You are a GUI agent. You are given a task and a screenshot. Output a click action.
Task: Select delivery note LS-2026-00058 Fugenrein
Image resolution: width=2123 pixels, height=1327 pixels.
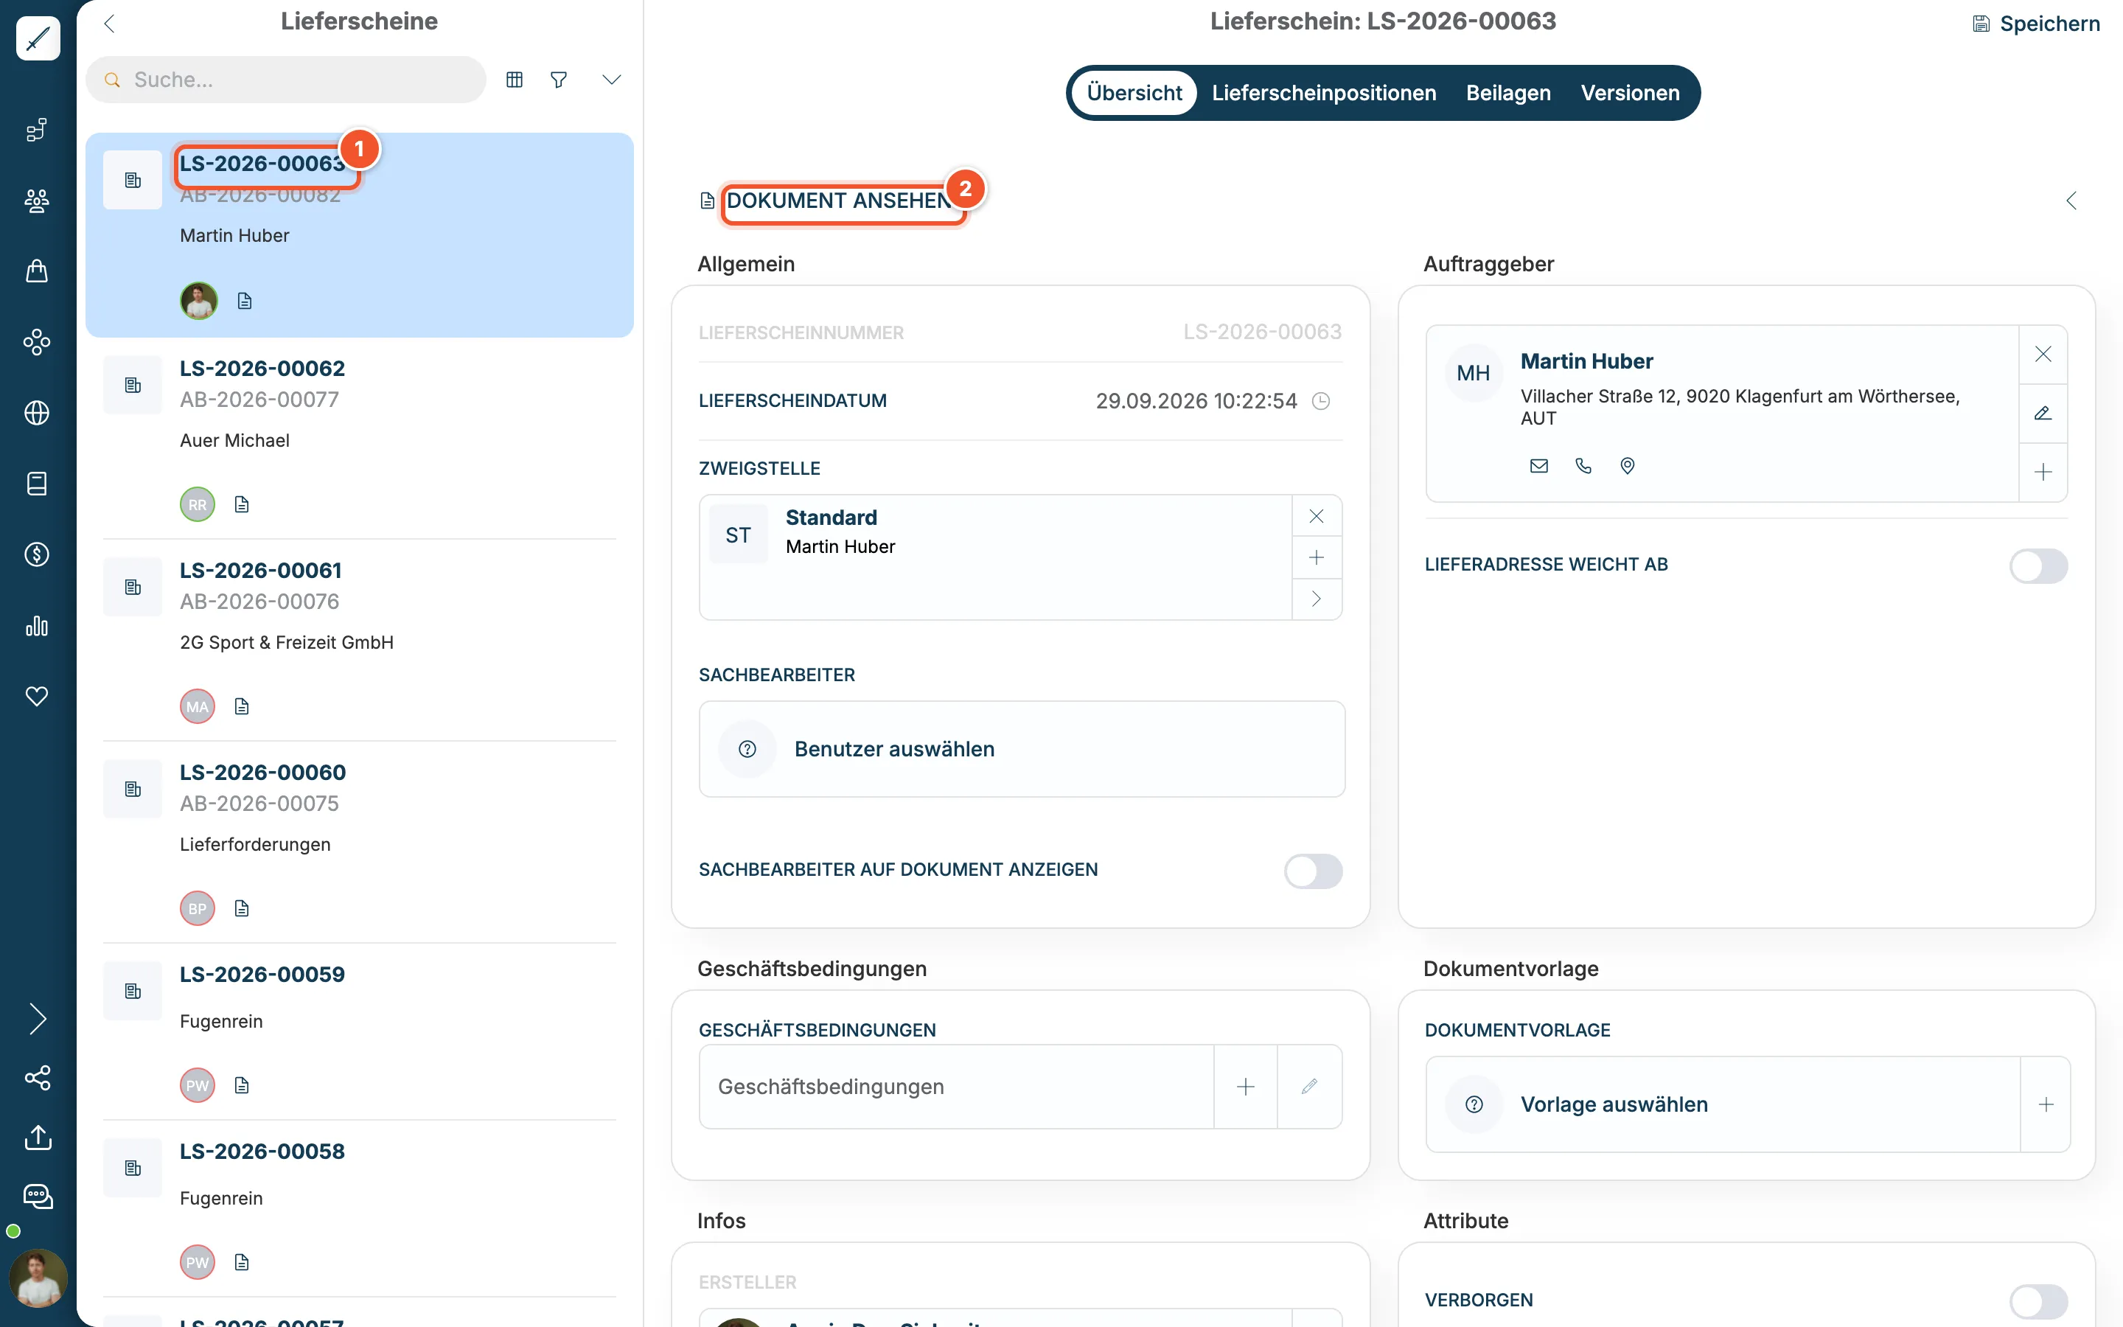click(360, 1208)
